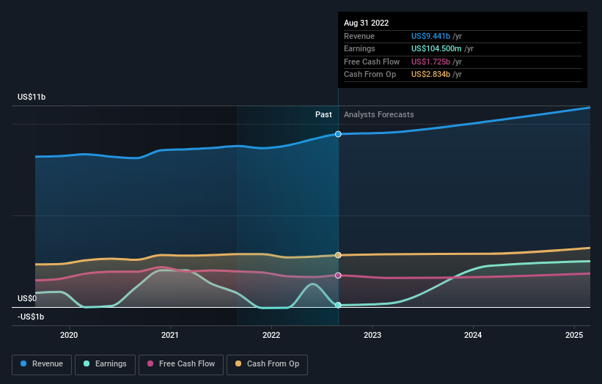Click the blue Revenue data point marker

click(338, 134)
